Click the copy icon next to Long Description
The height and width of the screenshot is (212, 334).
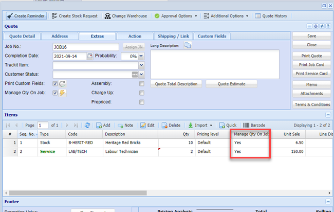[188, 46]
